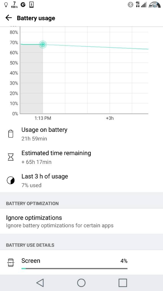Tap the back arrow beside Battery usage
This screenshot has height=291, width=163.
[x=8, y=18]
